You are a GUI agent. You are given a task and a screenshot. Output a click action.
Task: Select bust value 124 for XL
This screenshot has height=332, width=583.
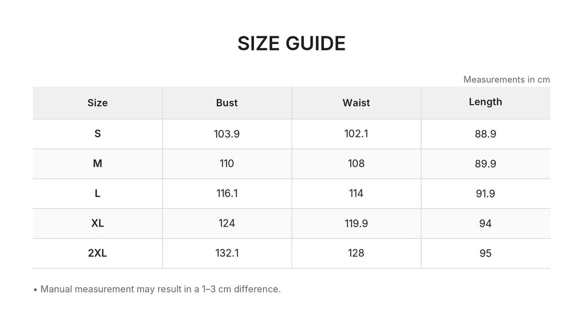tap(227, 223)
